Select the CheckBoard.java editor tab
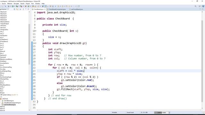Screen dimensions: 205x115 pos(38,9)
